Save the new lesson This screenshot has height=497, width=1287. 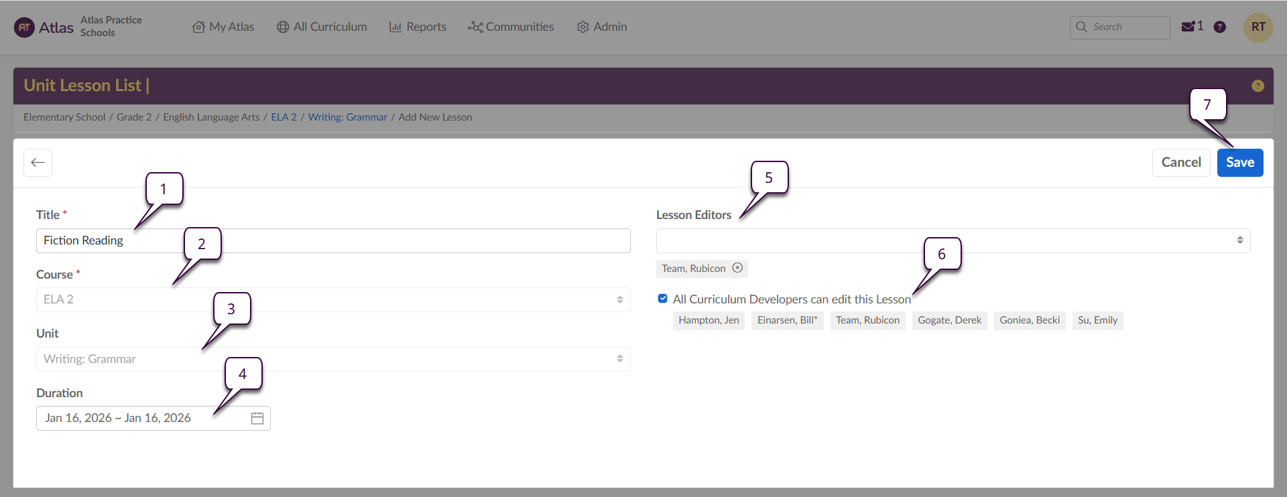[x=1239, y=163]
